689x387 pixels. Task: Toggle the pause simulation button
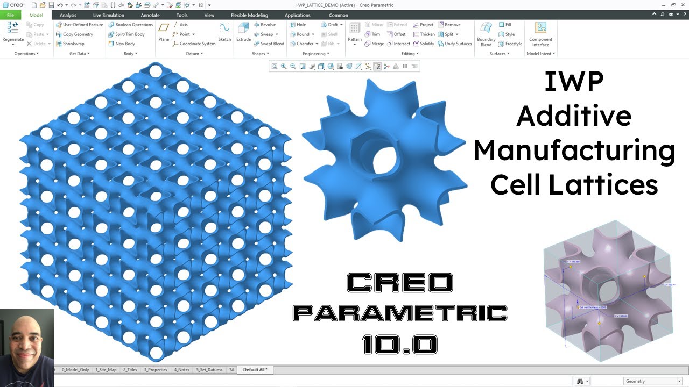coord(405,67)
